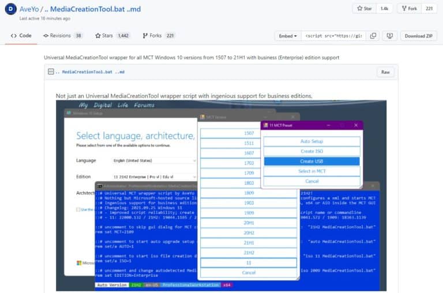The image size is (443, 293).
Task: Choose version 1809 in MCT Version list
Action: [249, 193]
